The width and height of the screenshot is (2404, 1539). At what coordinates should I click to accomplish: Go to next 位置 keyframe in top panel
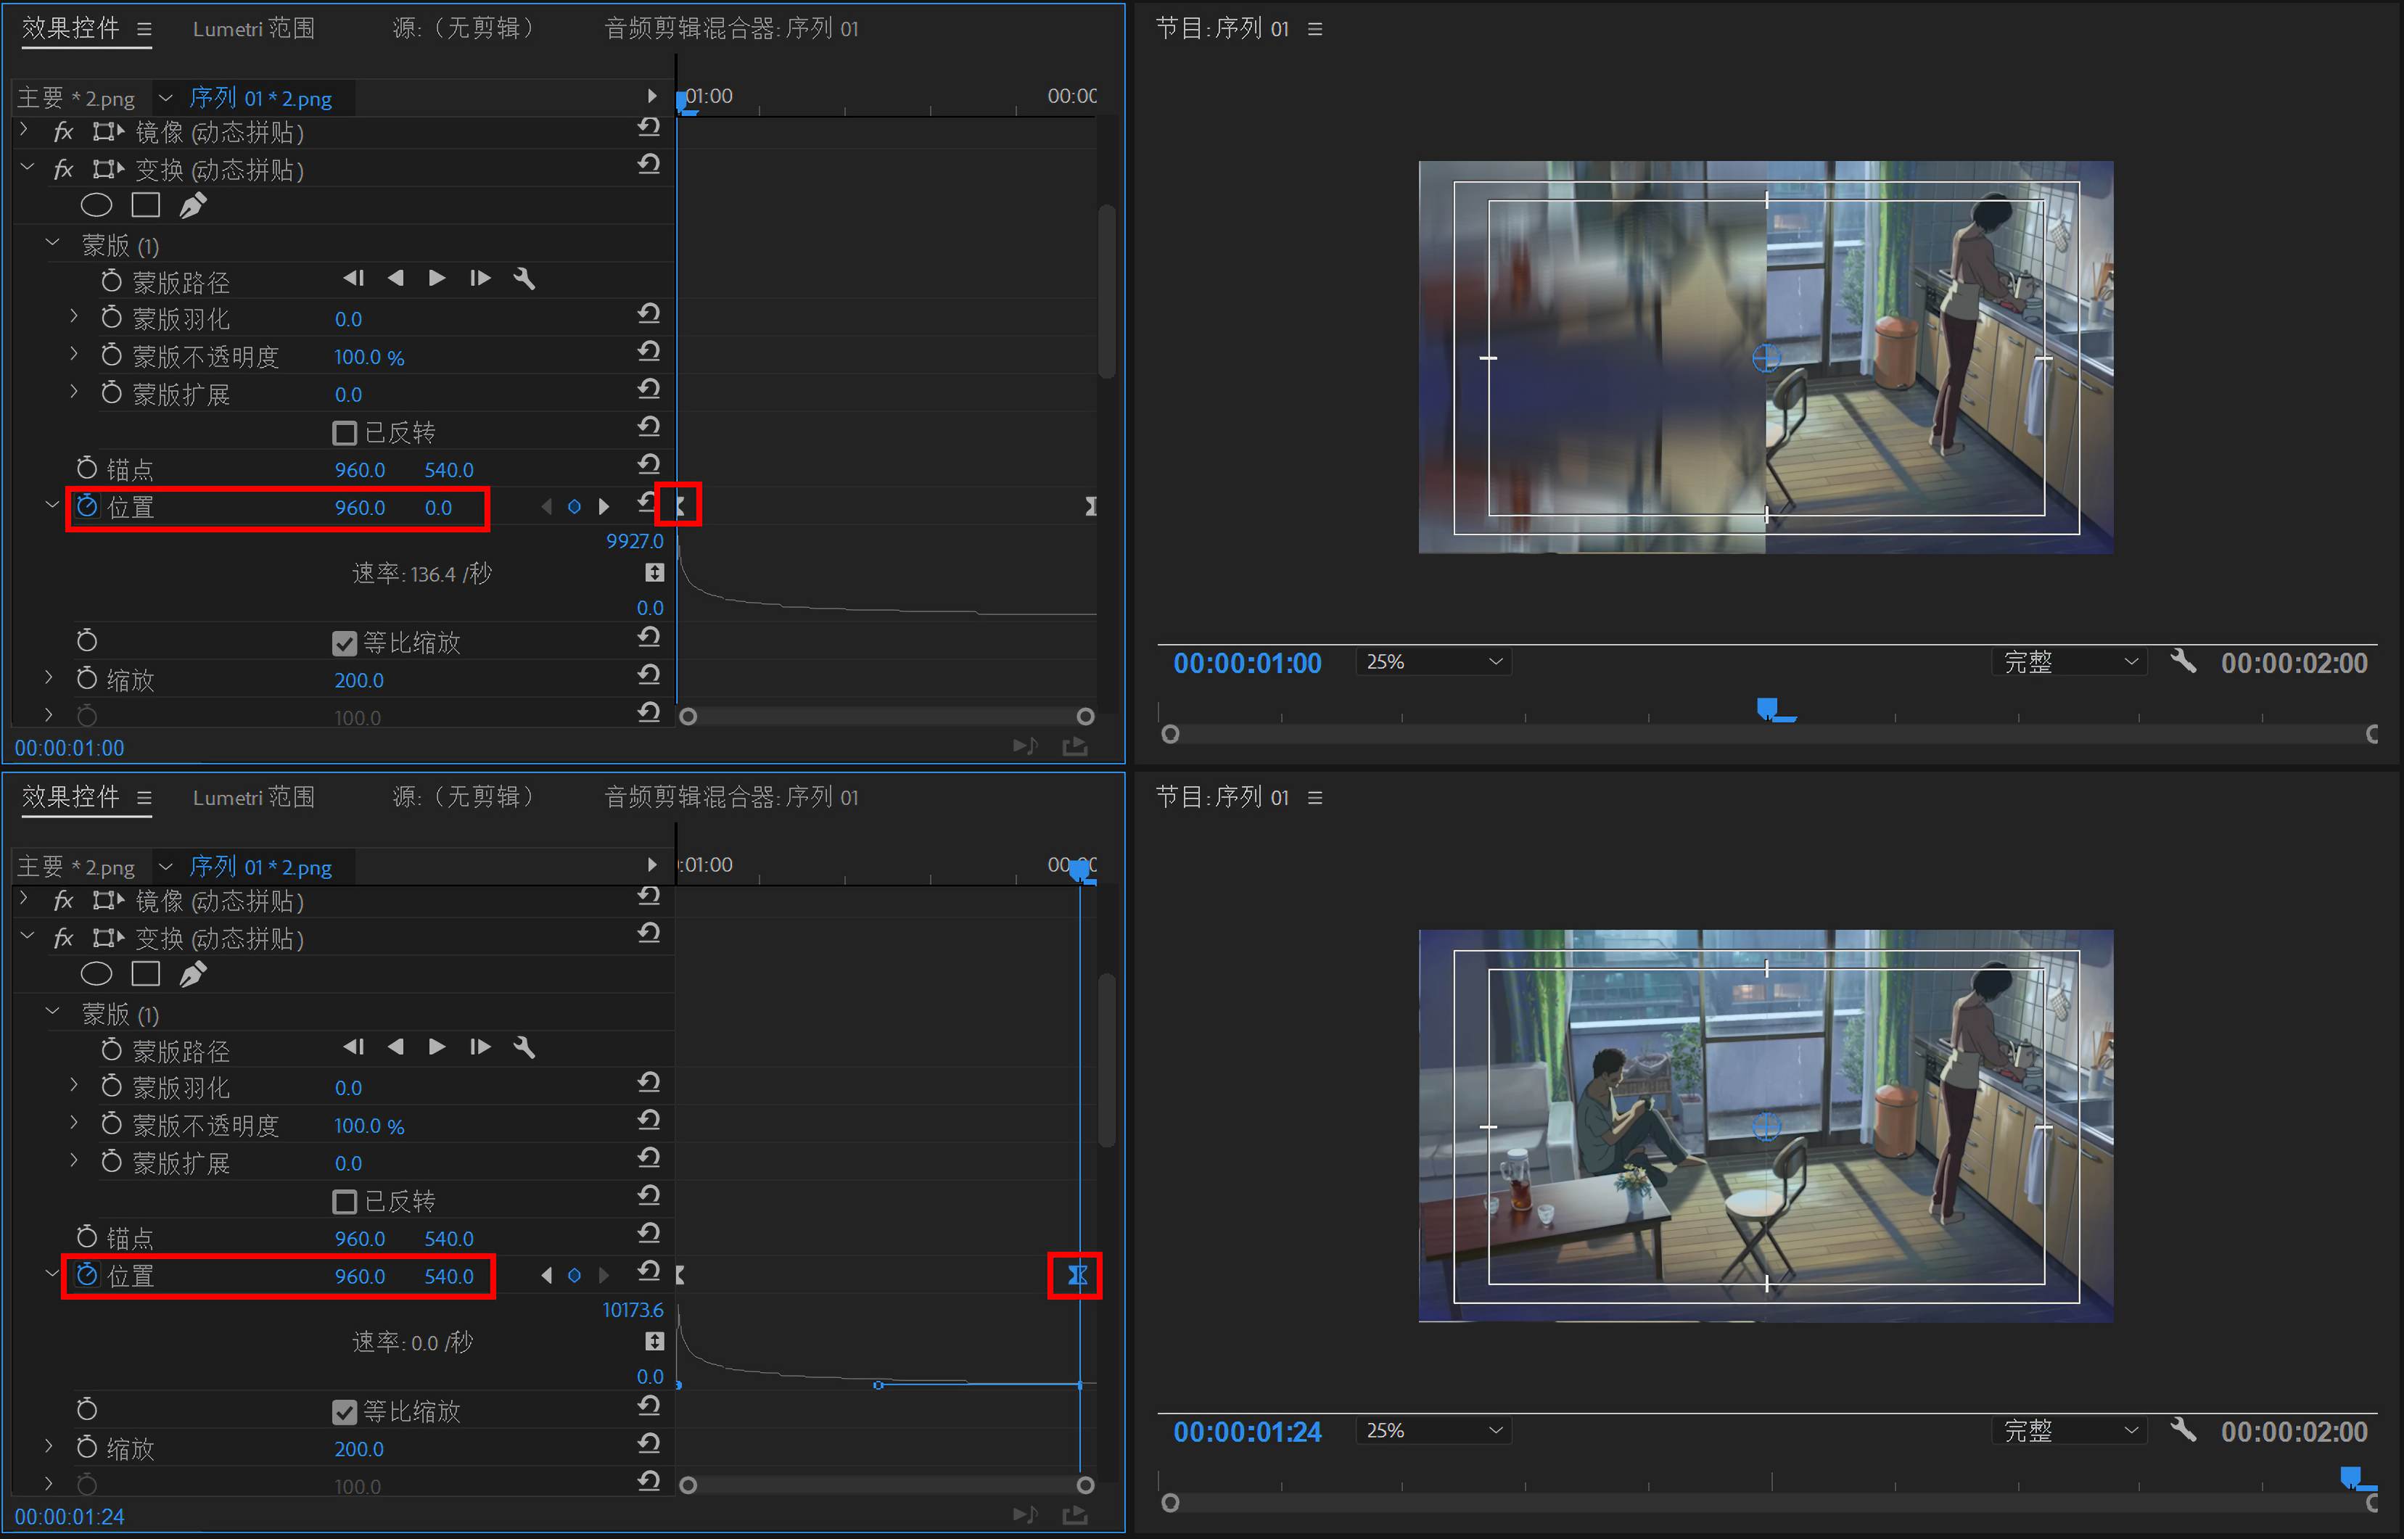pyautogui.click(x=604, y=508)
